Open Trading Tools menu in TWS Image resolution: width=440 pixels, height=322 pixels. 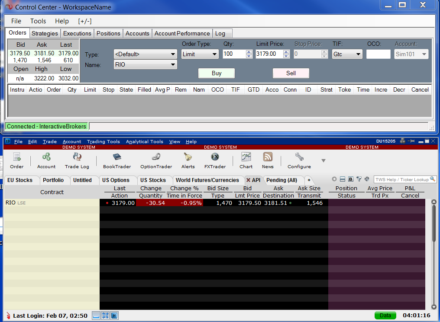click(103, 141)
